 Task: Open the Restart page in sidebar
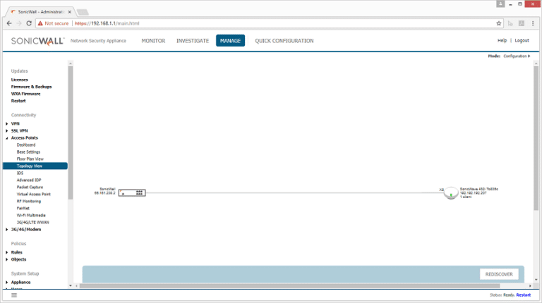pos(18,101)
